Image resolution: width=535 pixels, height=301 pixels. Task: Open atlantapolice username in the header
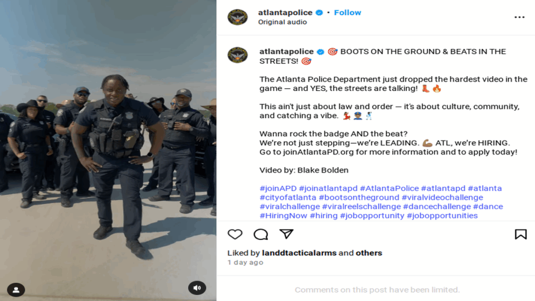coord(285,13)
